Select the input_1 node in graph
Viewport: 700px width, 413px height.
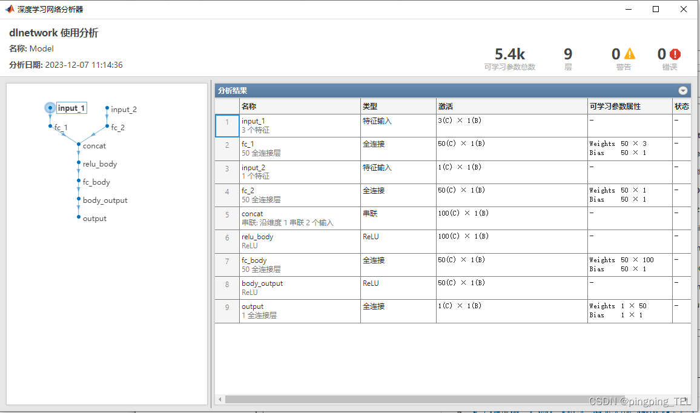[x=50, y=108]
